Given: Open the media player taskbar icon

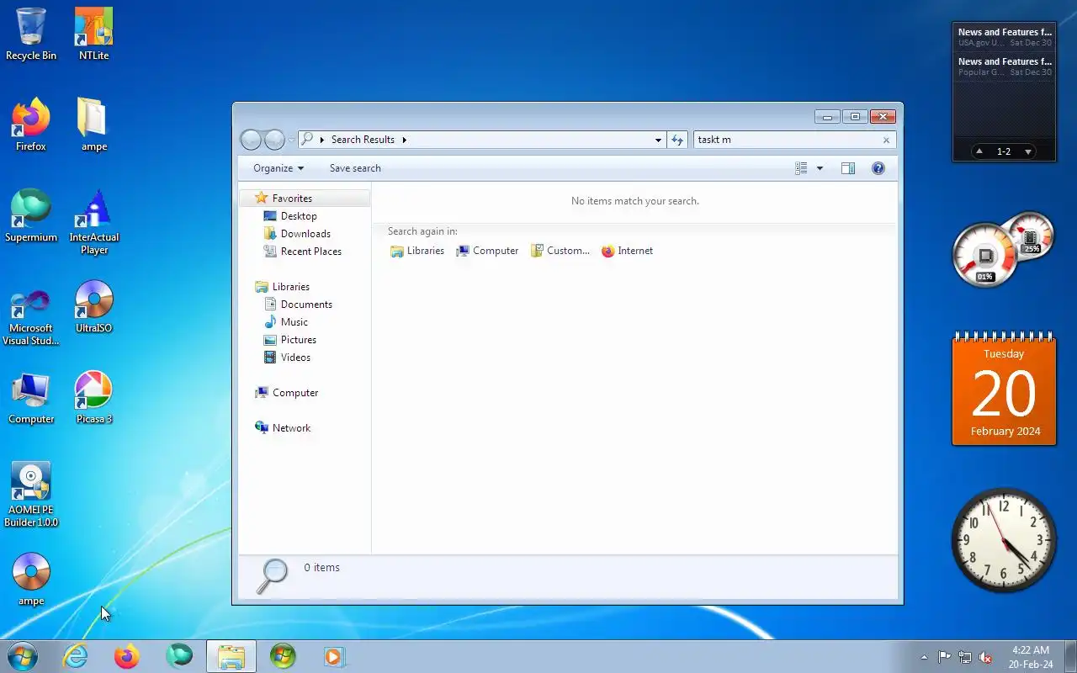Looking at the screenshot, I should click(334, 656).
